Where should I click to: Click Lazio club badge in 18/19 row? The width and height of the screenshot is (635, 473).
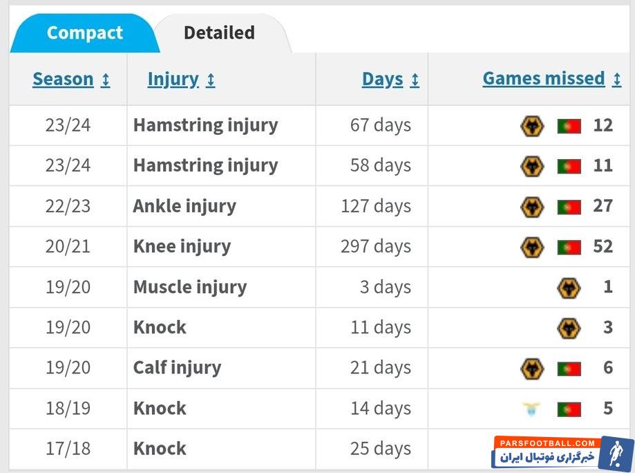pos(531,409)
